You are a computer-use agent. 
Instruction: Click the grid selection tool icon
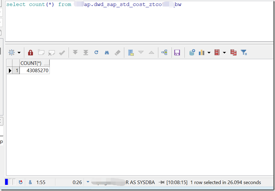(x=12, y=52)
